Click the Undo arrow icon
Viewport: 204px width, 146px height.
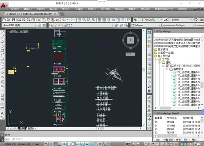(64, 20)
